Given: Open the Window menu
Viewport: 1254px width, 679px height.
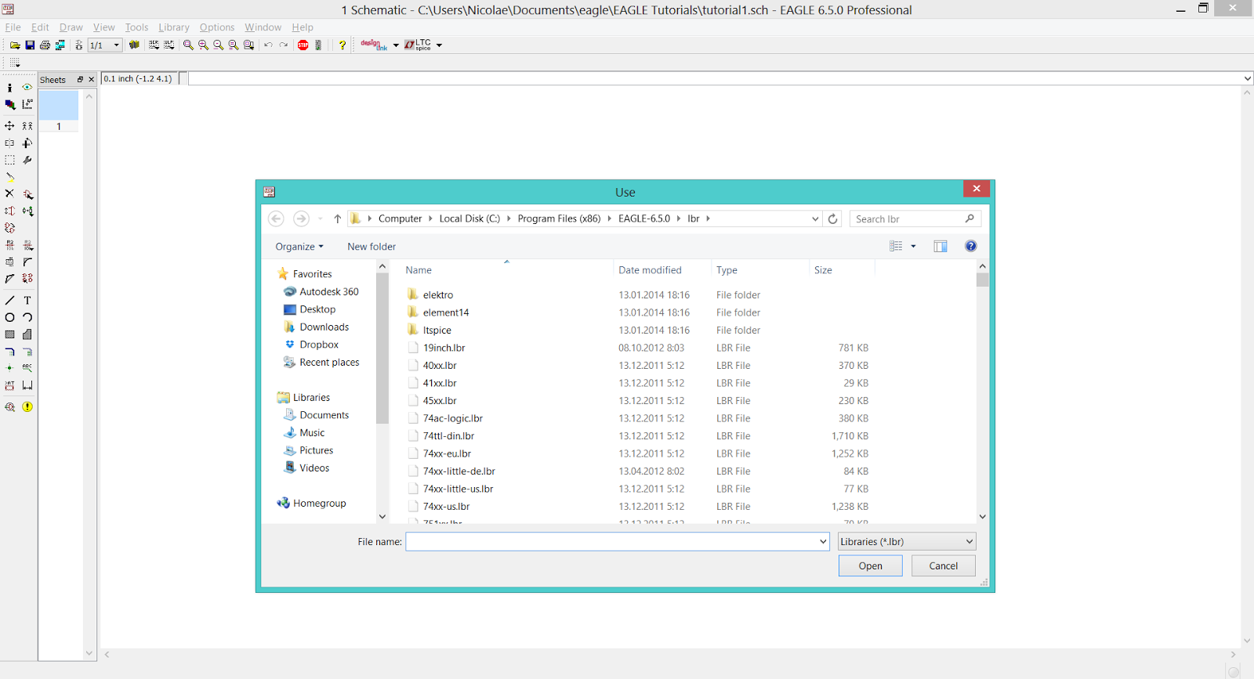Looking at the screenshot, I should [263, 27].
